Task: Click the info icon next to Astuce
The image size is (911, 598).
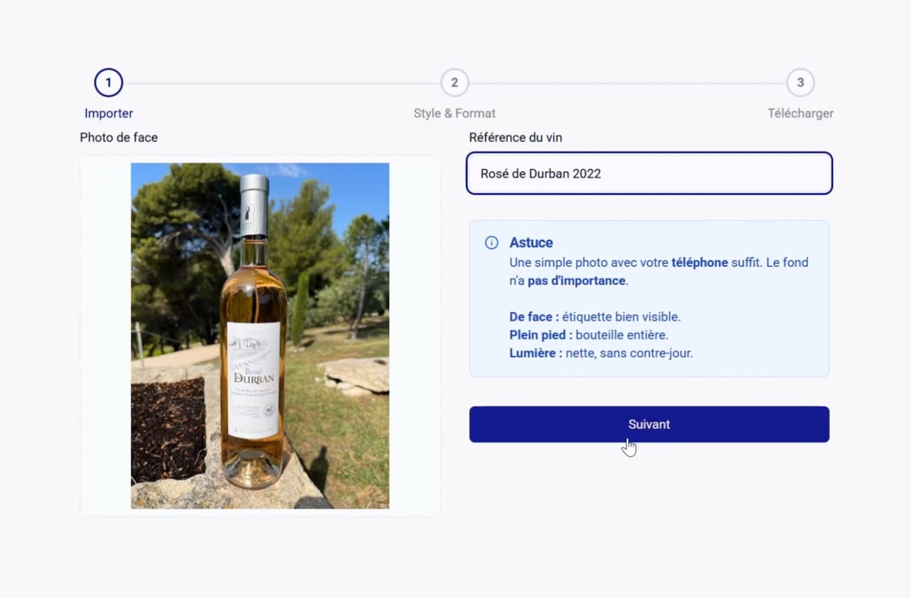Action: pyautogui.click(x=491, y=243)
